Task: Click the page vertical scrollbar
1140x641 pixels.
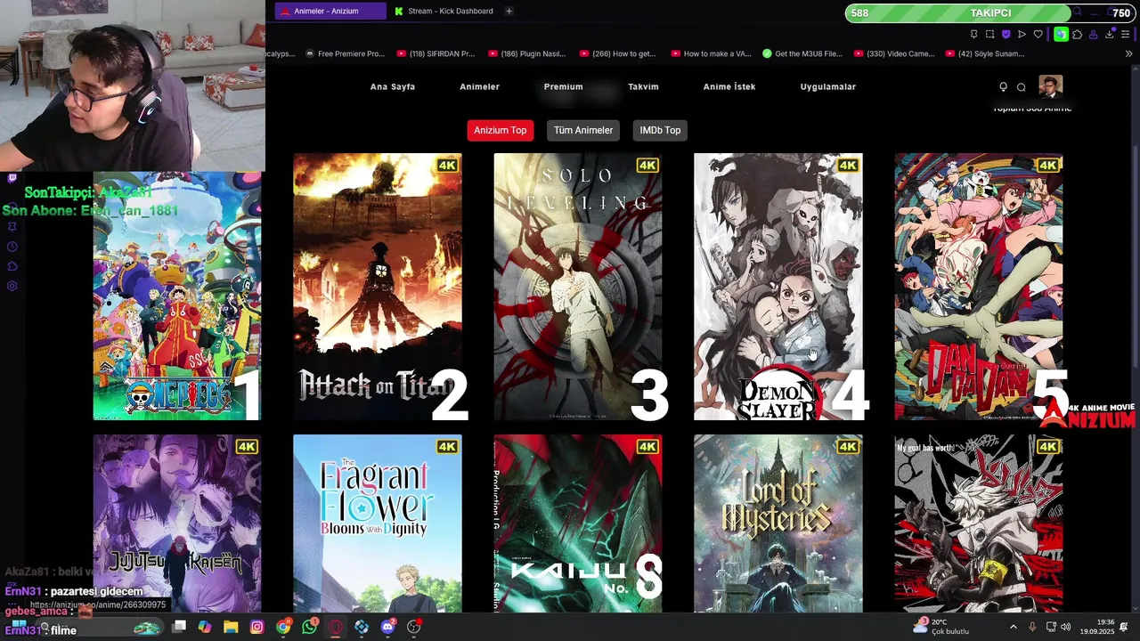Action: click(1136, 338)
